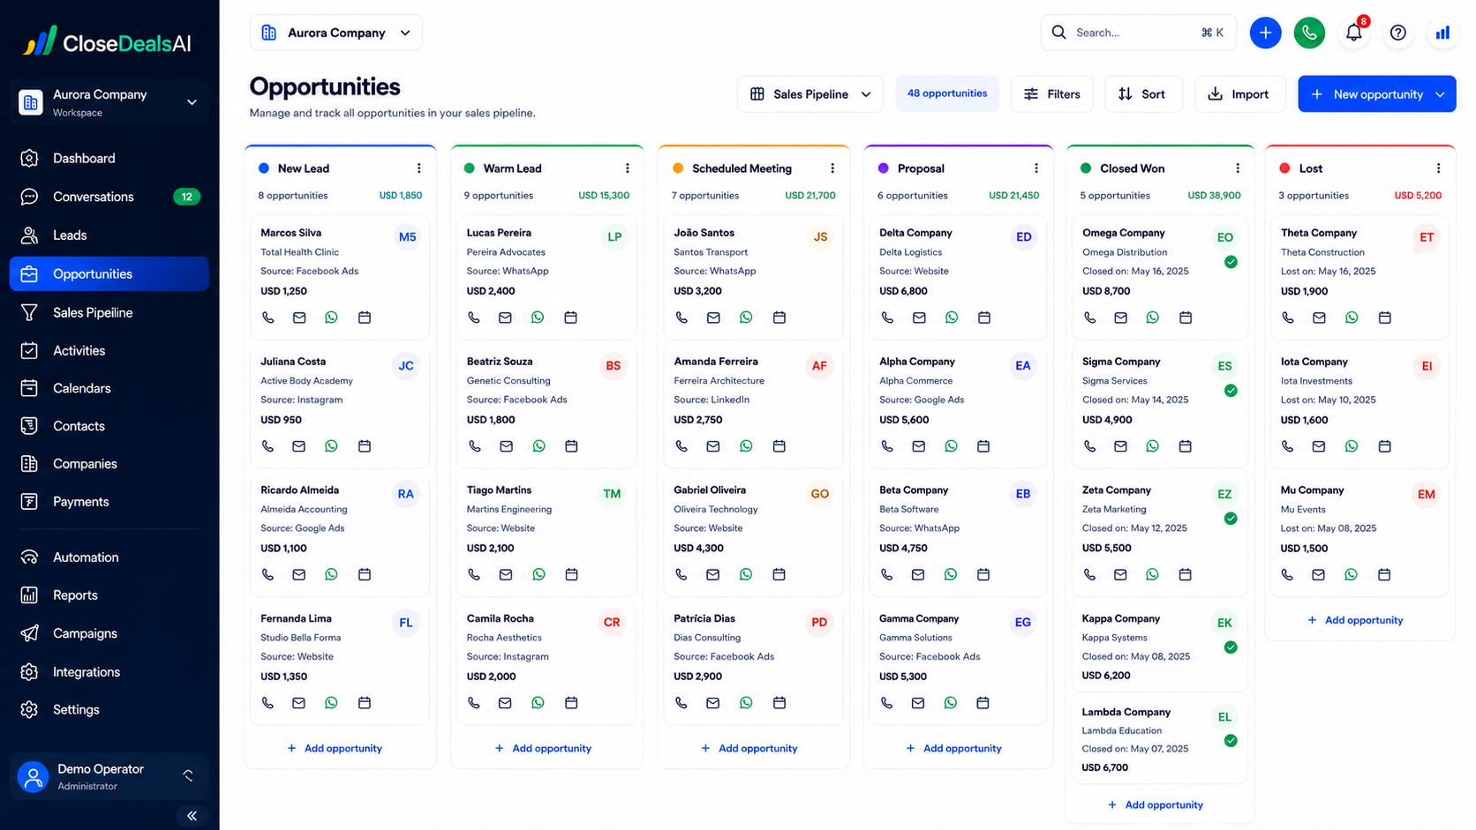The height and width of the screenshot is (830, 1476).
Task: Open Conversations in sidebar
Action: 109,197
